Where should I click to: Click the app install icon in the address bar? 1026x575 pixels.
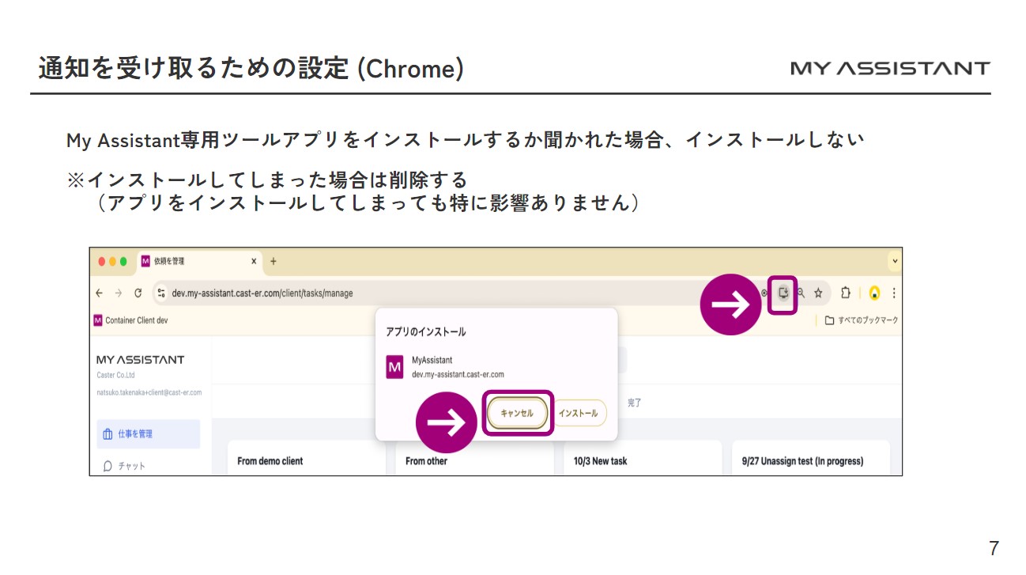coord(783,293)
